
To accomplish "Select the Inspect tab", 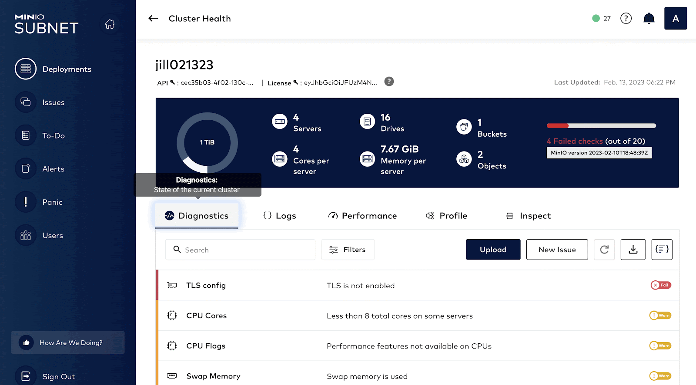I will pyautogui.click(x=528, y=216).
